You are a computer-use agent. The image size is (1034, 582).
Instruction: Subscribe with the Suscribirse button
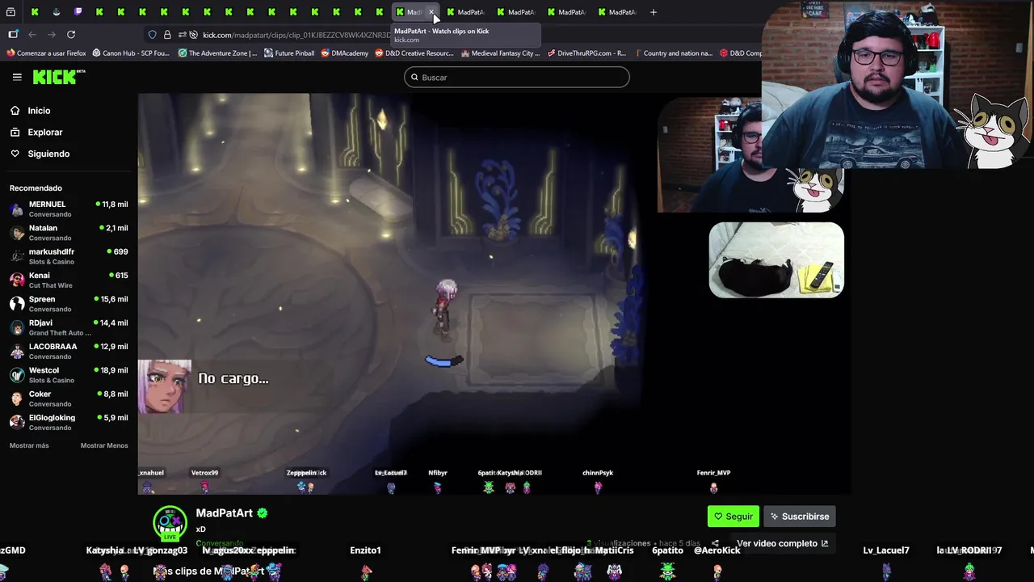(x=800, y=517)
